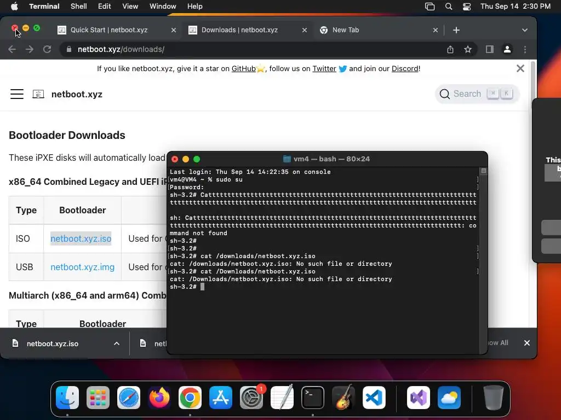This screenshot has width=561, height=420.
Task: Open downloaded netboot.xyz.iso in download bar
Action: click(x=53, y=343)
